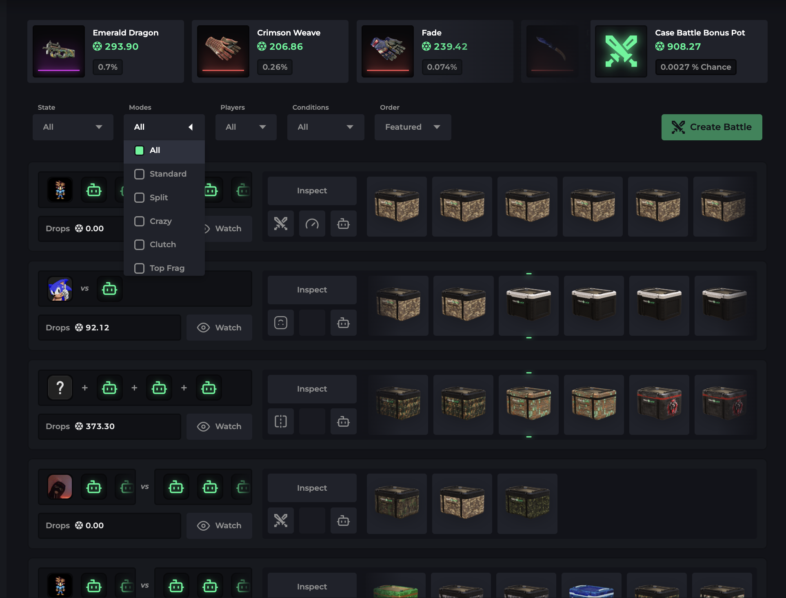Watch the battle with Drops 373.30
Image resolution: width=786 pixels, height=598 pixels.
click(x=220, y=427)
